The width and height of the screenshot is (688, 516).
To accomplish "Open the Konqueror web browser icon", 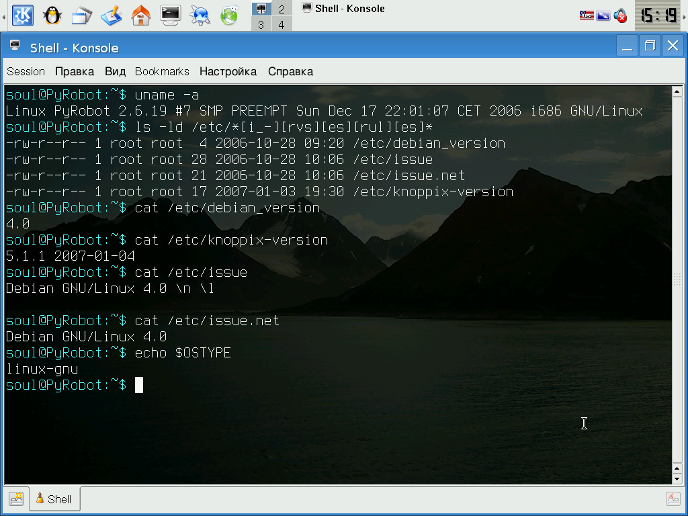I will [x=200, y=15].
